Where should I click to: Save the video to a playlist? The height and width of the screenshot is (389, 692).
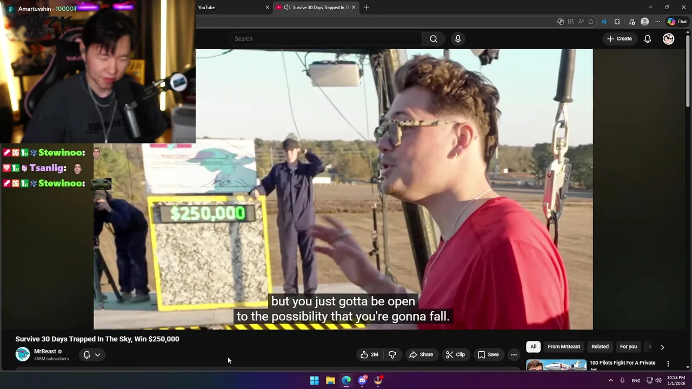pyautogui.click(x=488, y=354)
